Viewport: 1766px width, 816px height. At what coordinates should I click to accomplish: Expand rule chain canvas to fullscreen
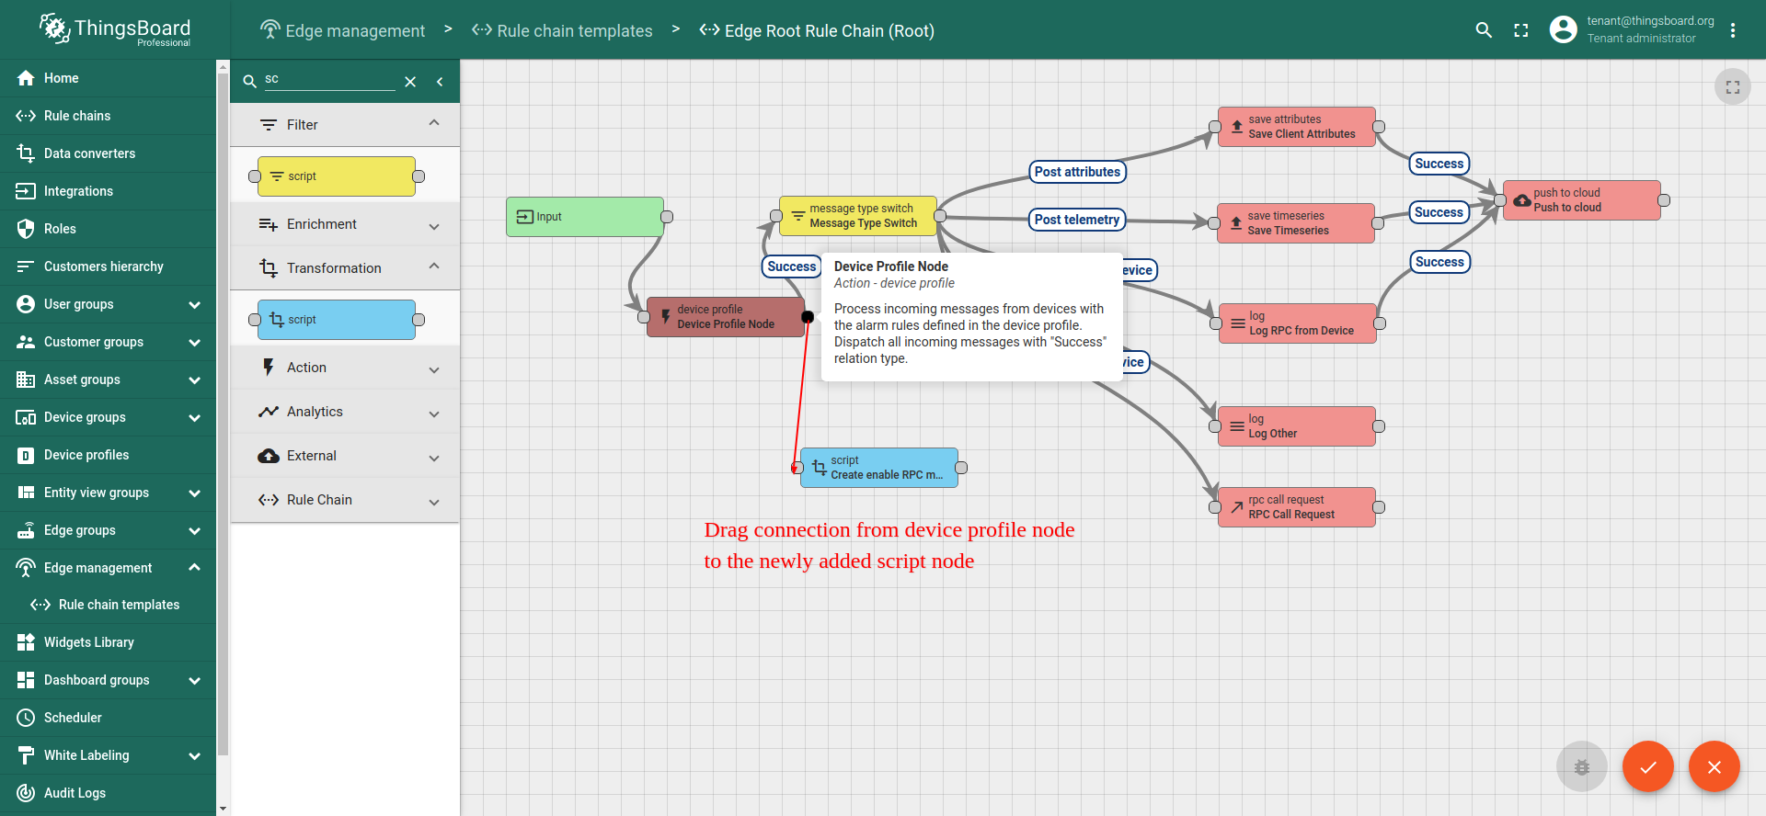point(1733,87)
